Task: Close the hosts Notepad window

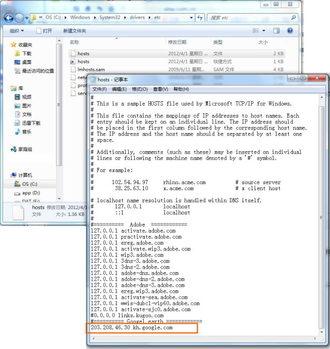Action: 317,78
